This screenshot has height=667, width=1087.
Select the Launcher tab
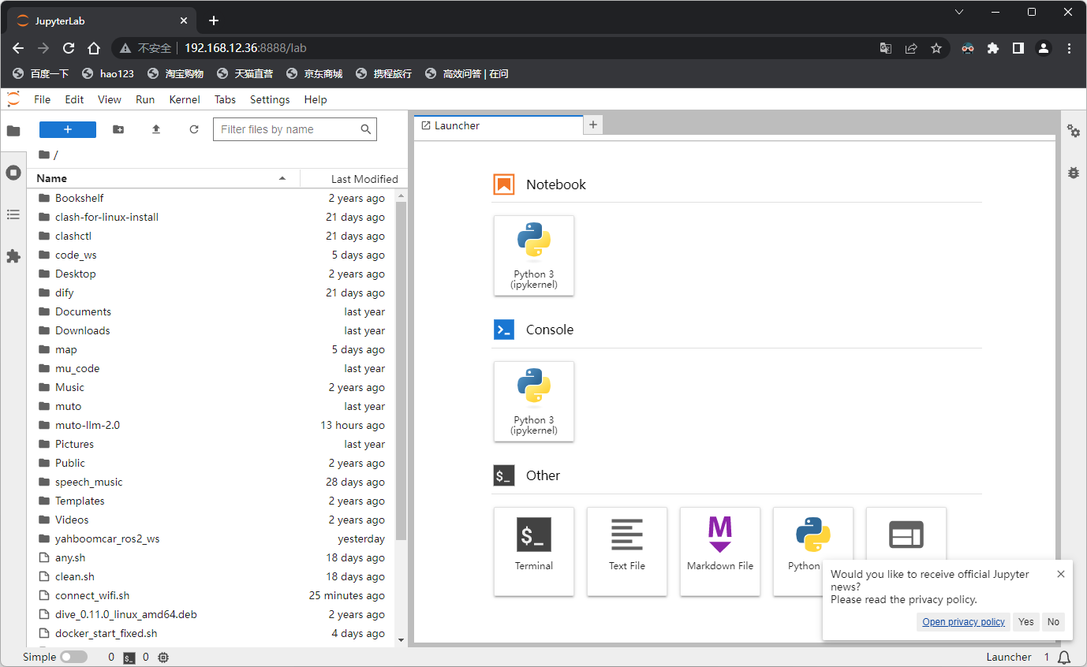tap(499, 125)
